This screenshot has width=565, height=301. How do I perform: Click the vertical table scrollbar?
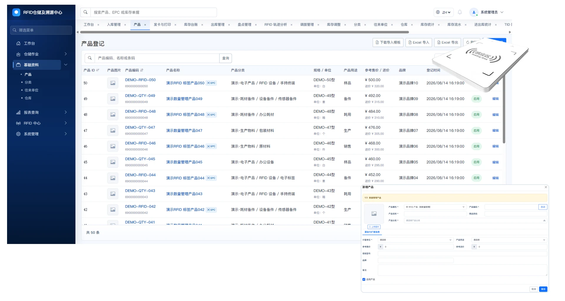click(x=504, y=109)
